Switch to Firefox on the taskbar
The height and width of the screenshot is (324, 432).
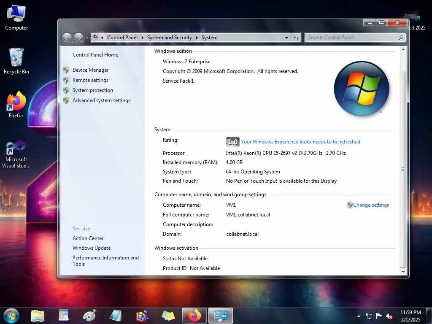click(x=194, y=316)
